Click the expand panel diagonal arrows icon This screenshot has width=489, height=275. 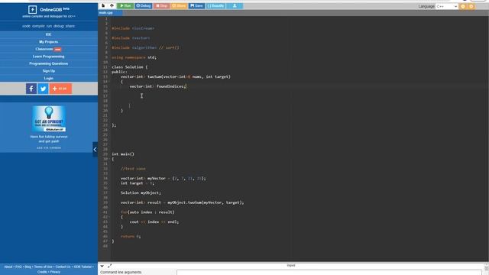(109, 266)
